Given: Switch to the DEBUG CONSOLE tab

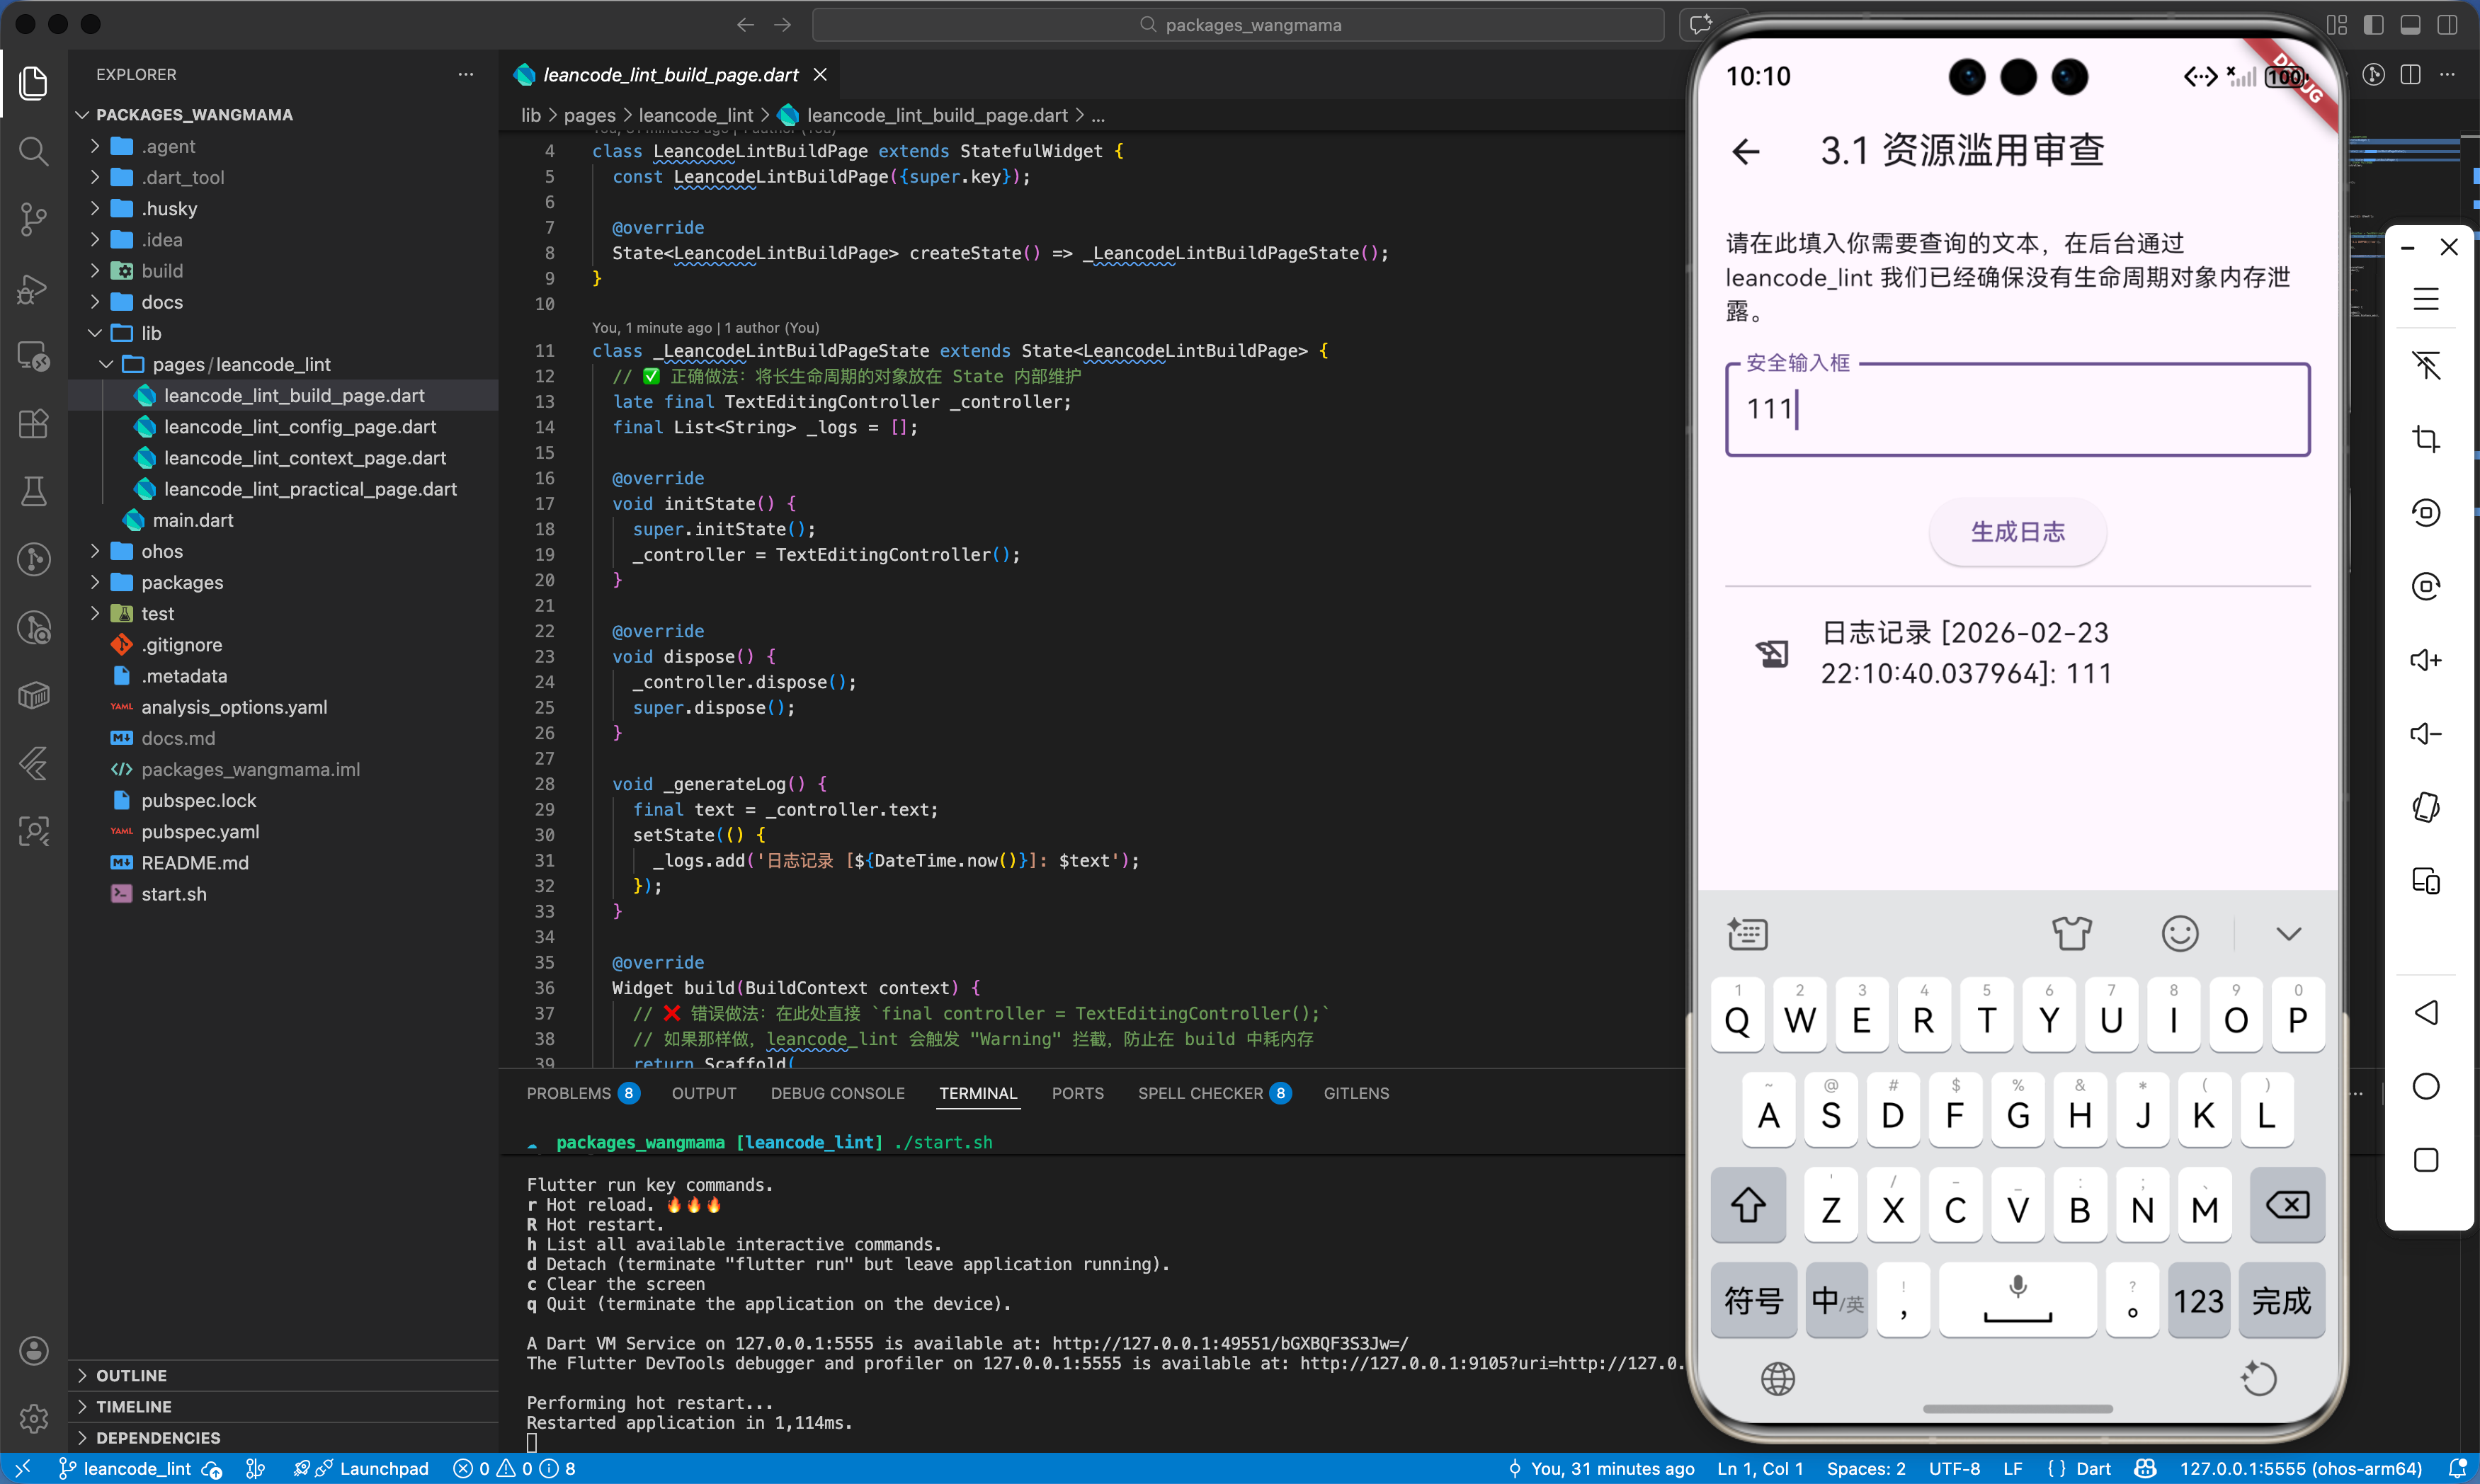Looking at the screenshot, I should tap(837, 1093).
